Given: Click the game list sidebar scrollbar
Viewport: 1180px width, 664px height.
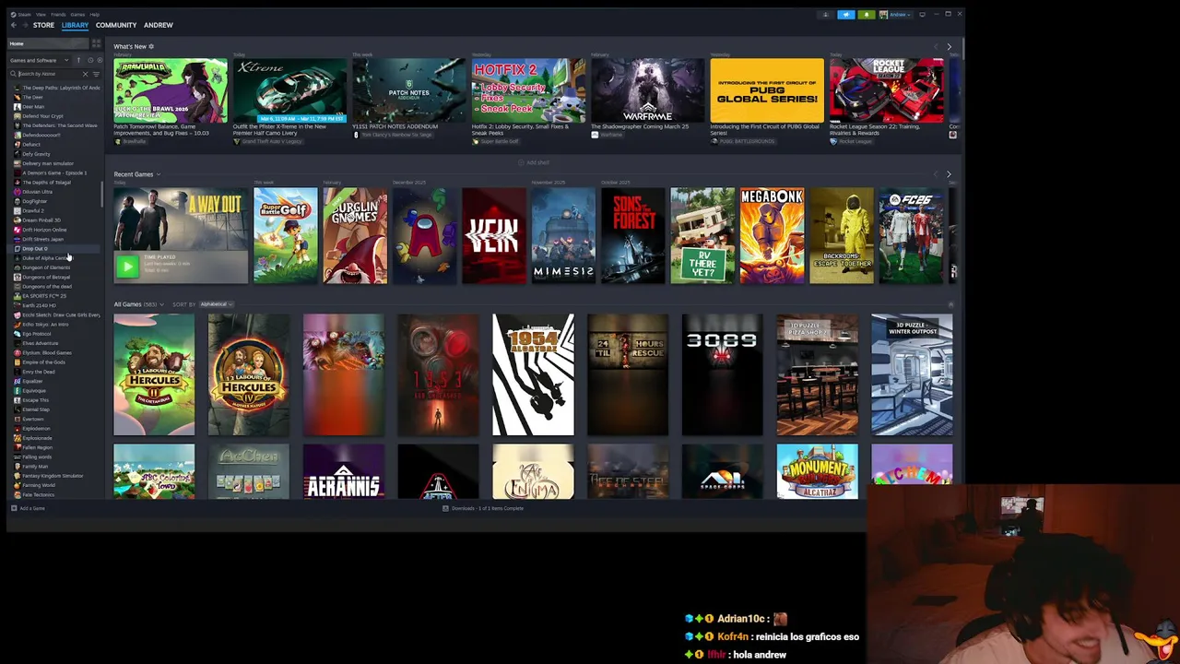Looking at the screenshot, I should (102, 196).
